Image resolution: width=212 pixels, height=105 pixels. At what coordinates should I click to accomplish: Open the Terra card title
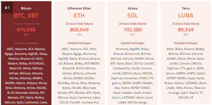[186, 8]
